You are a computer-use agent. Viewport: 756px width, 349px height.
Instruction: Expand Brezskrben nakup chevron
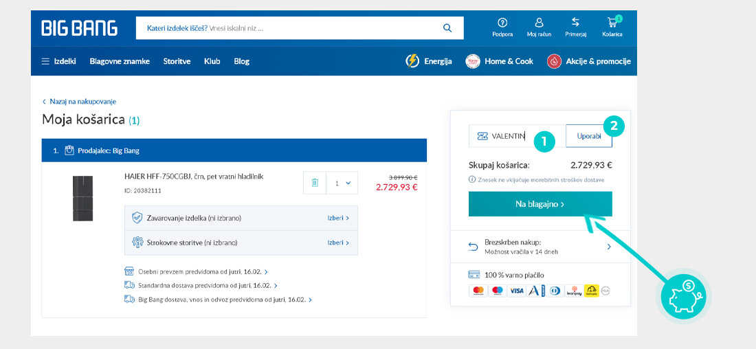pyautogui.click(x=609, y=247)
